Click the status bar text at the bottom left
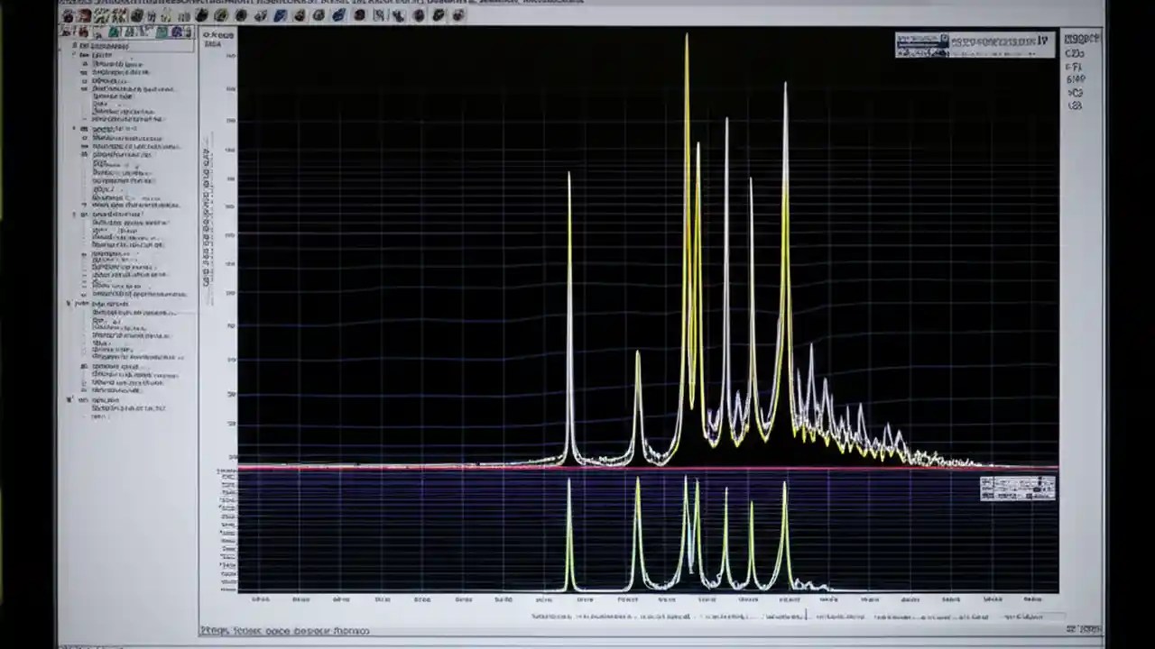The height and width of the screenshot is (649, 1155). tap(284, 630)
